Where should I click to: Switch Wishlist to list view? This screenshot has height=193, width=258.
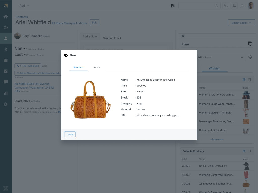point(249,80)
